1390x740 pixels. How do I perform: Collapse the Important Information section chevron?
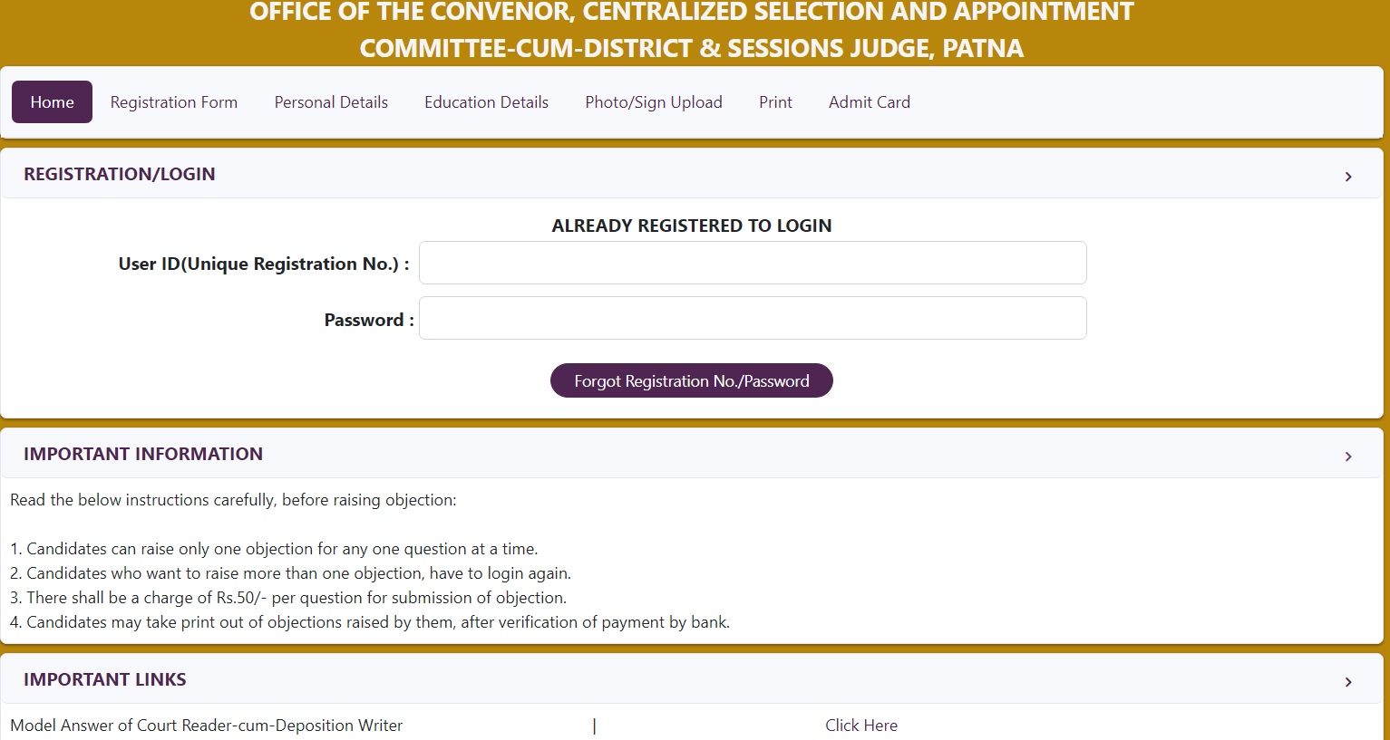[x=1348, y=456]
